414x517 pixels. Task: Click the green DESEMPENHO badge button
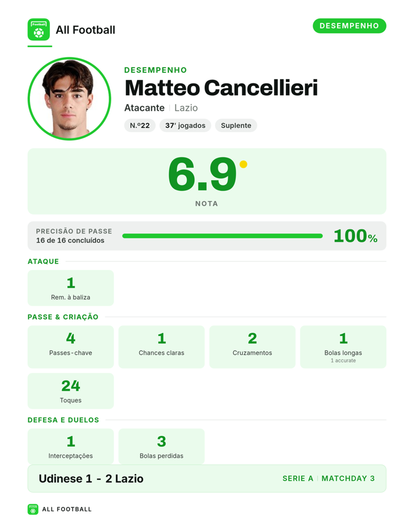coord(349,26)
